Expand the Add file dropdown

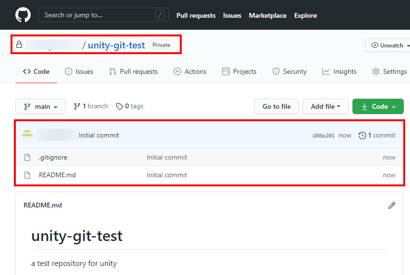(x=326, y=106)
